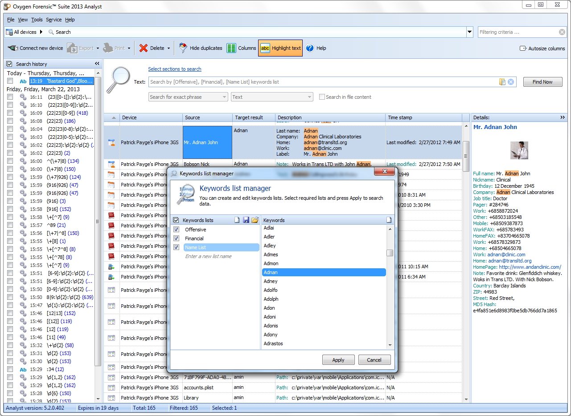Click the Search history scrollbar down arrow

point(98,400)
